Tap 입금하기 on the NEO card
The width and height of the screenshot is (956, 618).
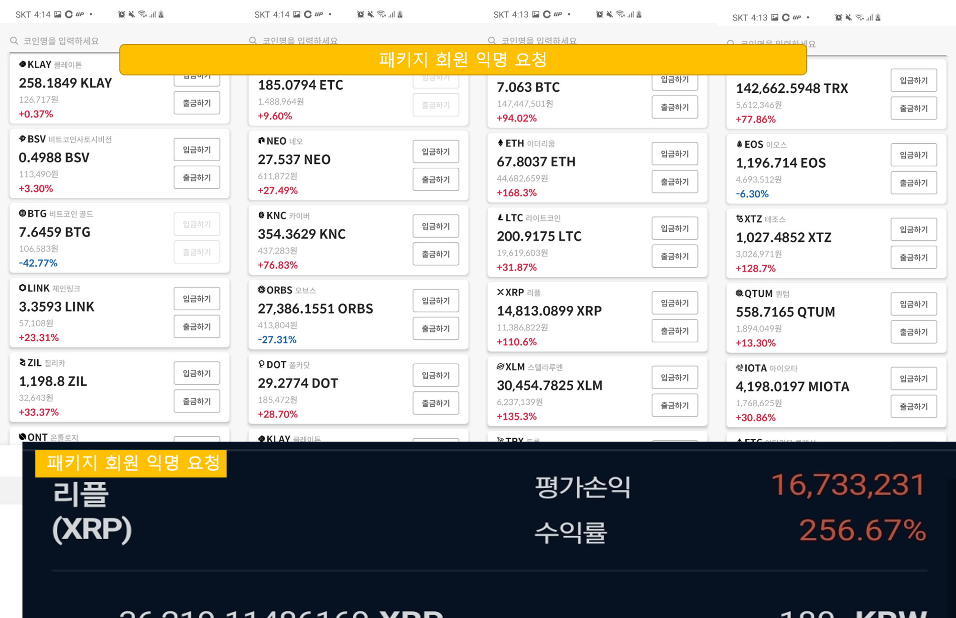(436, 152)
